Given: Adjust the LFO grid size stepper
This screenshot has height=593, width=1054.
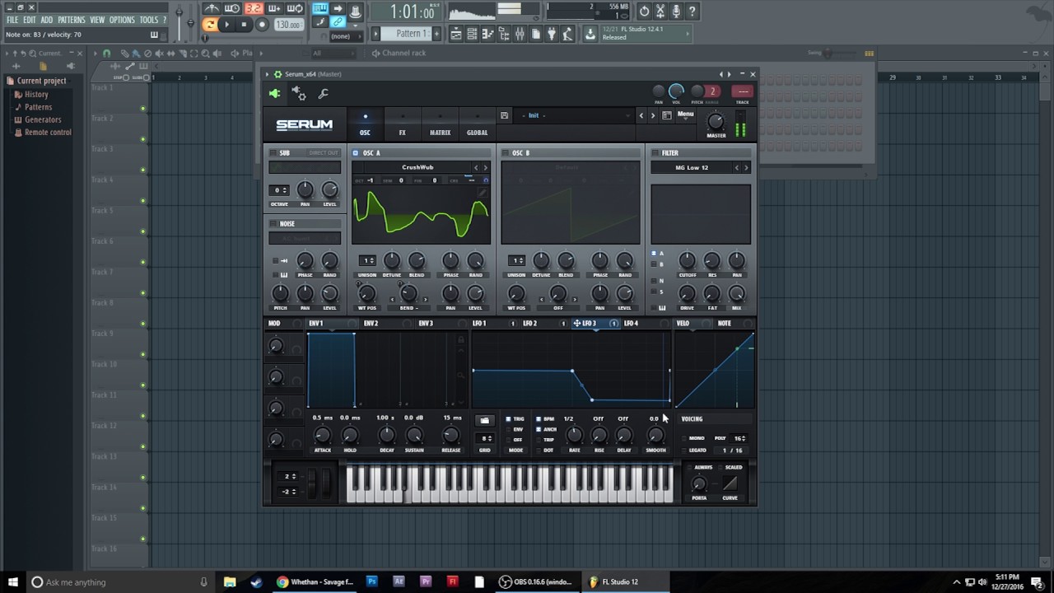Looking at the screenshot, I should click(485, 438).
